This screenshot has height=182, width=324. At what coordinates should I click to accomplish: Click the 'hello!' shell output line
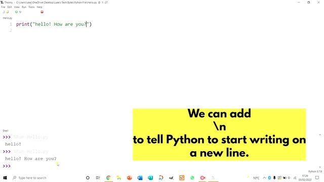(13, 144)
